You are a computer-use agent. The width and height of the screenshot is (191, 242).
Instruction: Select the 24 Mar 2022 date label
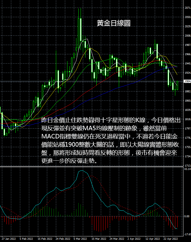pyautogui.click(x=117, y=239)
